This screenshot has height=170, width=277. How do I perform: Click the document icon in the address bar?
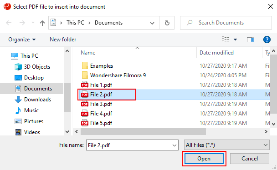pyautogui.click(x=53, y=23)
